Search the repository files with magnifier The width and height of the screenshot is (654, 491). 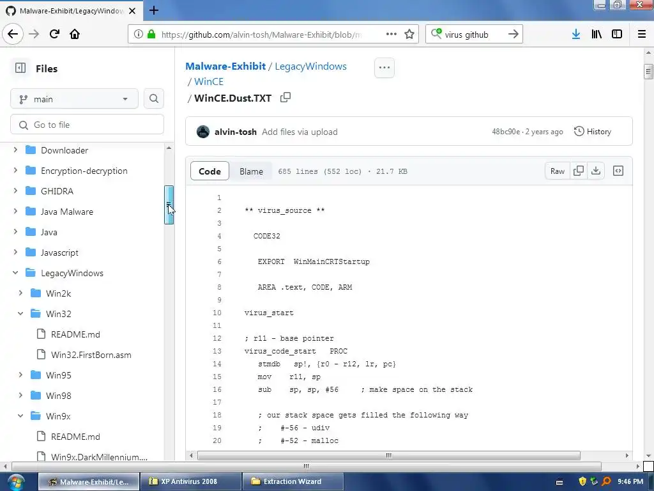click(153, 98)
